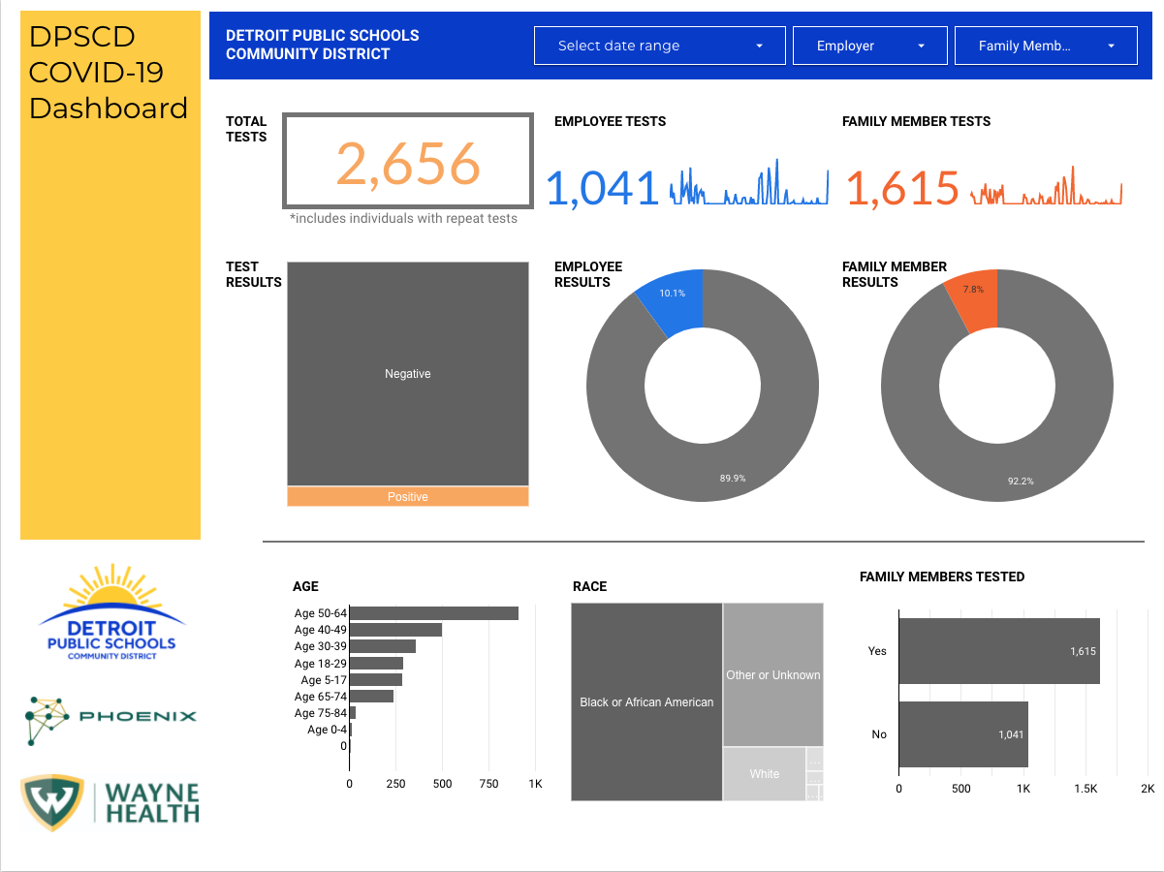Click the Detroit Public Schools sun logo
The width and height of the screenshot is (1164, 872).
[111, 611]
